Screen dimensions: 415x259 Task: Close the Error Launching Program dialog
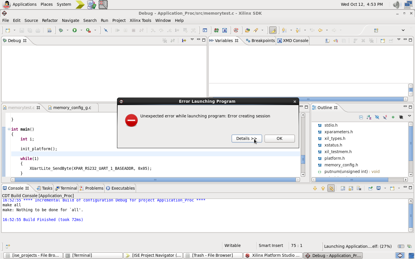295,101
